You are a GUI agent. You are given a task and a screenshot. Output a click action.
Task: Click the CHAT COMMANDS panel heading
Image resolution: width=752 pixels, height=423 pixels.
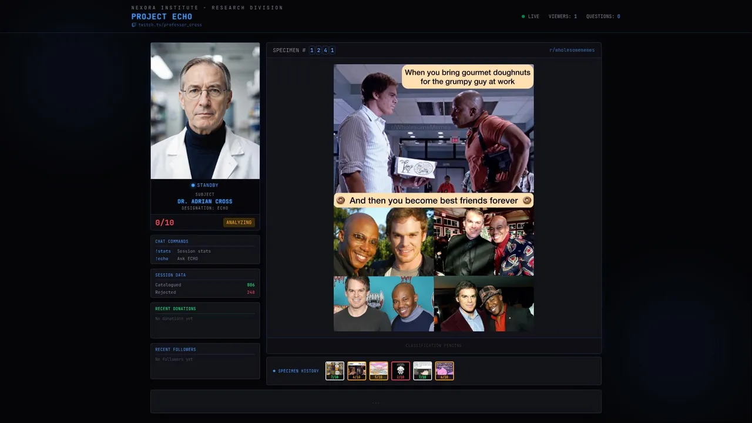pos(172,241)
